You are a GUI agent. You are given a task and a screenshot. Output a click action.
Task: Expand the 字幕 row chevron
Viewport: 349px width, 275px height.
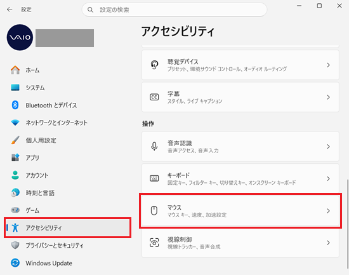coord(328,97)
